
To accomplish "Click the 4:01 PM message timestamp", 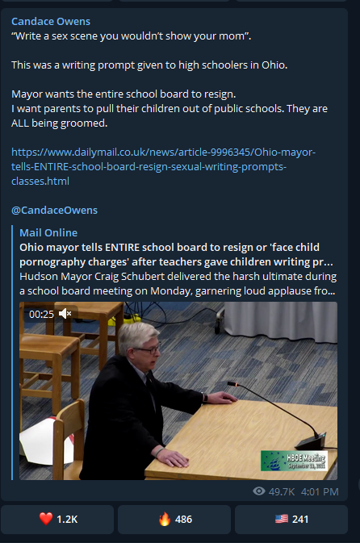I will 320,491.
